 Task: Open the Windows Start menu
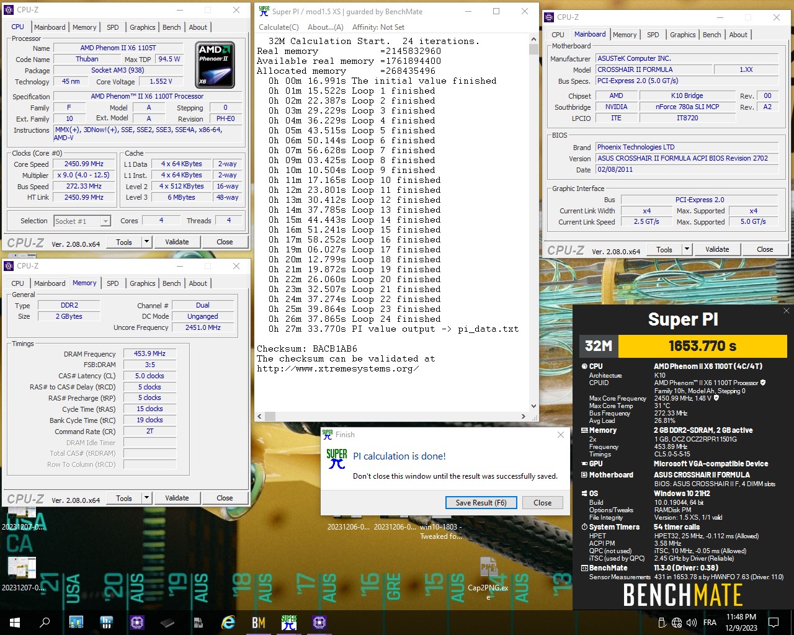(x=15, y=622)
